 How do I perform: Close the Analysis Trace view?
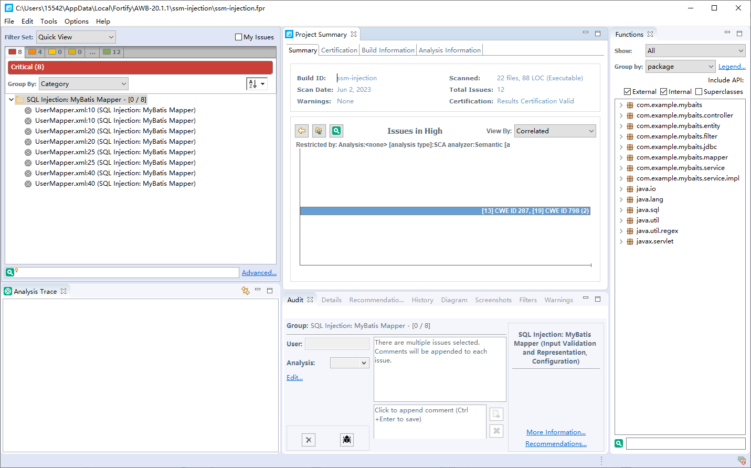pos(64,291)
